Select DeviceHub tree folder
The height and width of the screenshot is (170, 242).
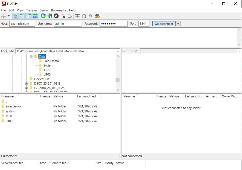point(41,79)
